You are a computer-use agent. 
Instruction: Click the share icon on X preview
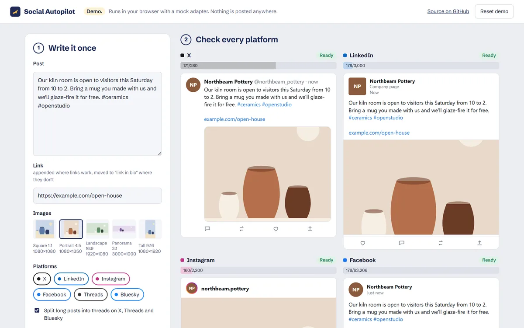point(310,229)
